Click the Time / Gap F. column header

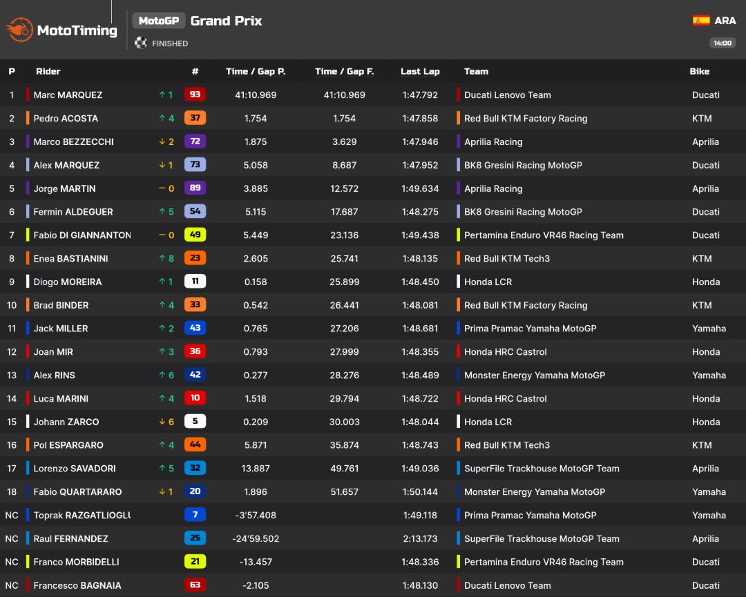(x=345, y=71)
